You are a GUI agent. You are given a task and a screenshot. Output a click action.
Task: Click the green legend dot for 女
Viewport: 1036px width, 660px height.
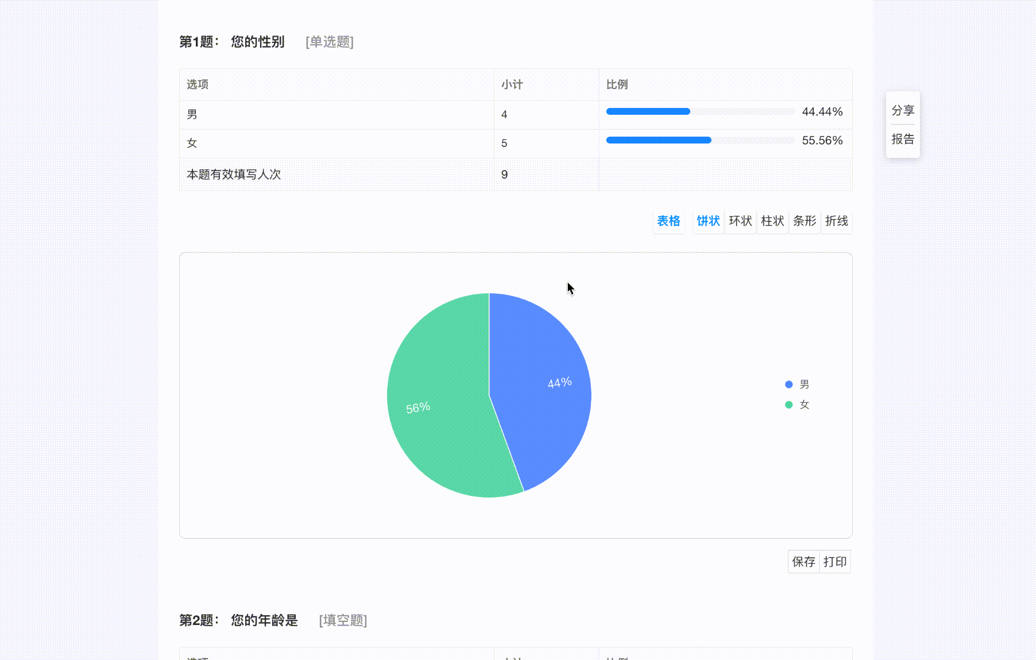point(788,404)
